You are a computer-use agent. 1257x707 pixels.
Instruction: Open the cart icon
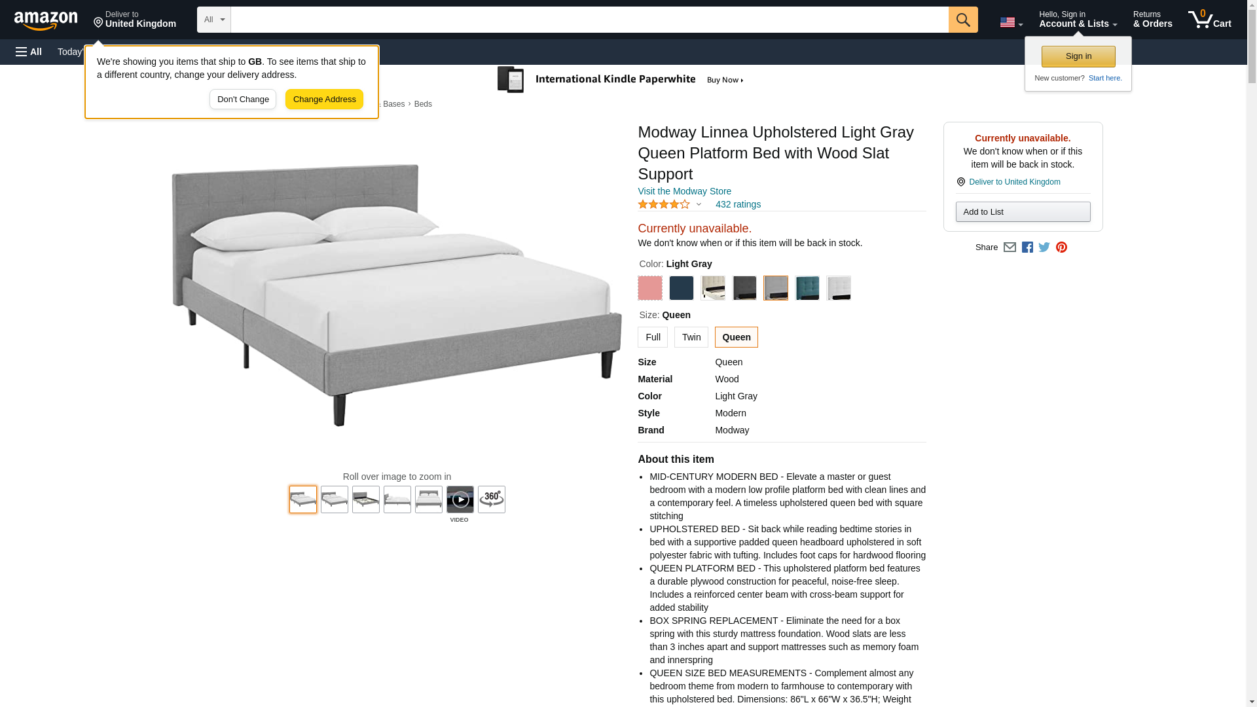click(x=1209, y=20)
